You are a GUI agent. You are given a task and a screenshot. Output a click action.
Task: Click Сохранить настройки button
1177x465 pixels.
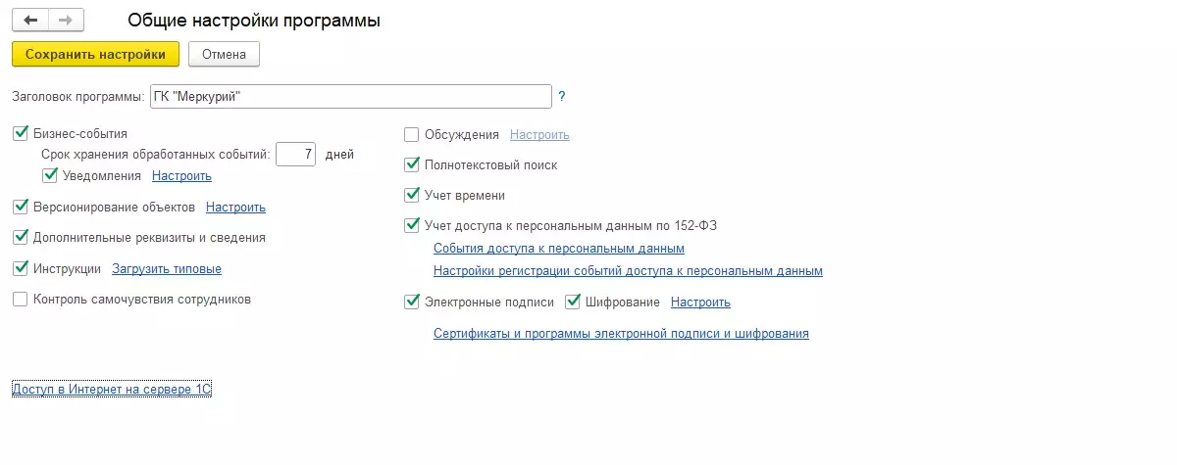coord(95,54)
